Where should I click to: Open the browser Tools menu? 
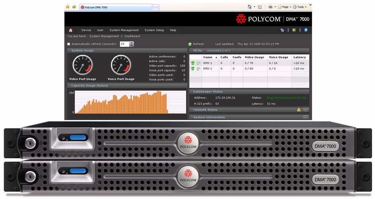[x=300, y=7]
